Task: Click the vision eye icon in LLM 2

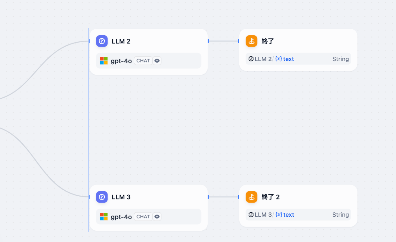Action: (157, 61)
